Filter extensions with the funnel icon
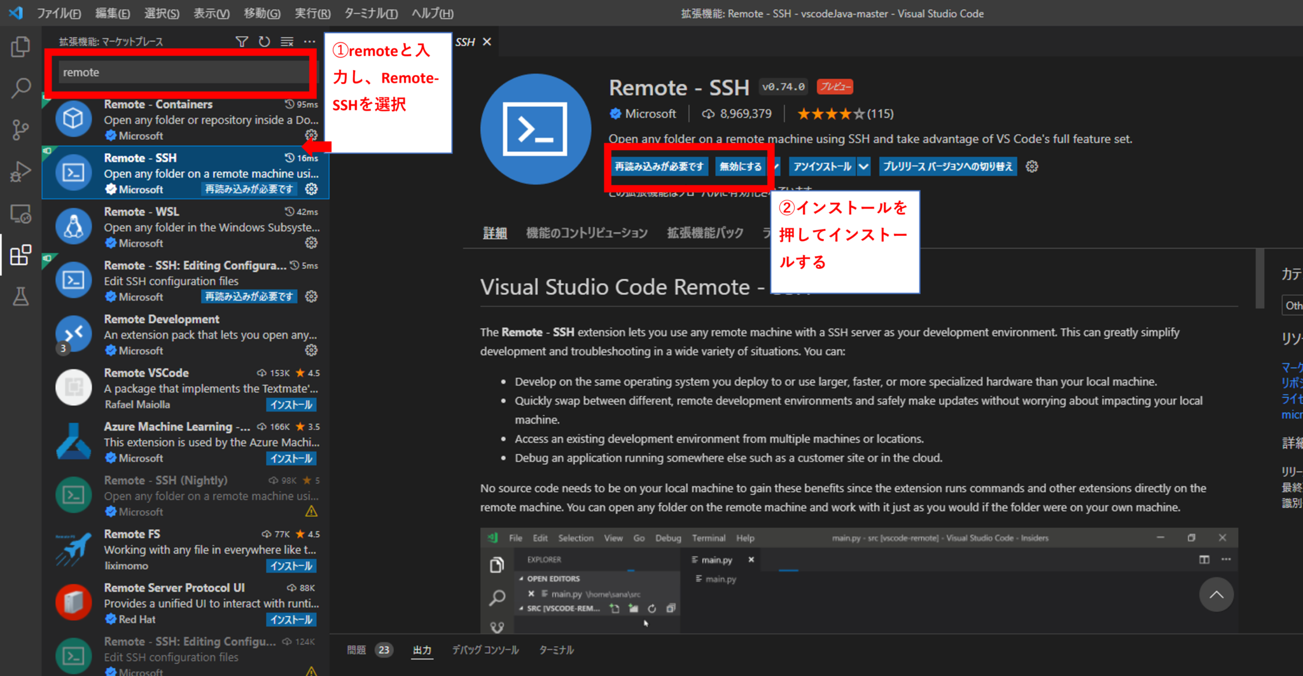The image size is (1303, 676). (x=242, y=41)
